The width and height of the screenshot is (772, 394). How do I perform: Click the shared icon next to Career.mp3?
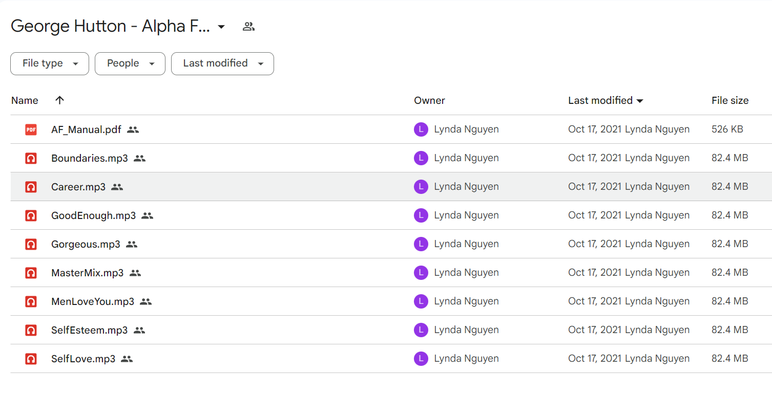[117, 187]
